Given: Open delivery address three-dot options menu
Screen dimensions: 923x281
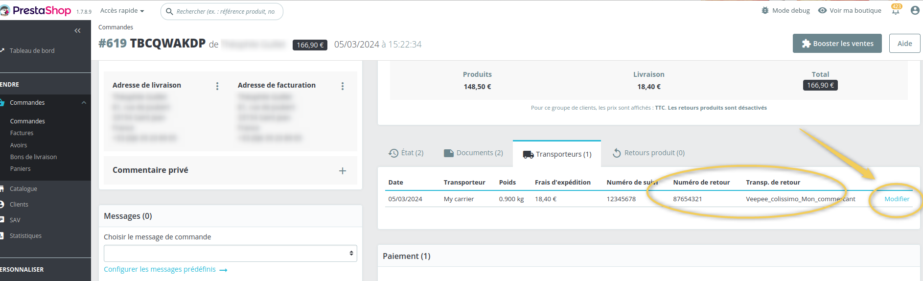Looking at the screenshot, I should pos(217,86).
